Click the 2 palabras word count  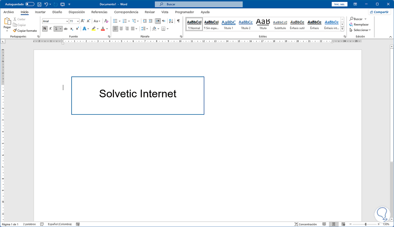tap(30, 224)
